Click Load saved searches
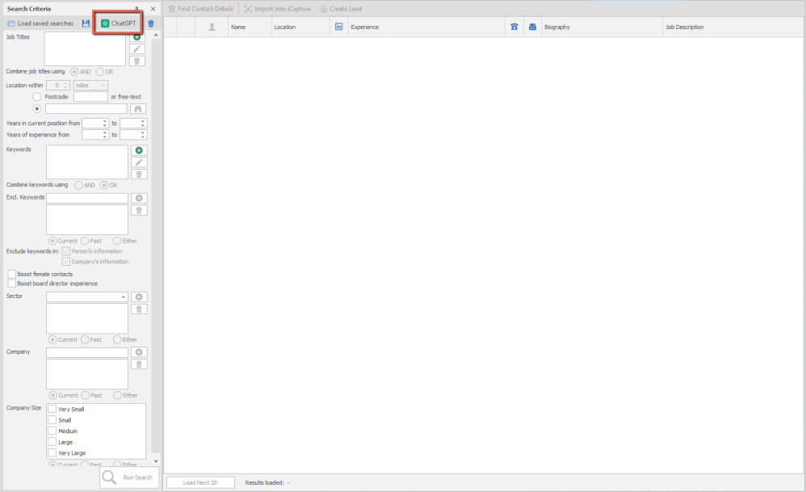 point(40,23)
